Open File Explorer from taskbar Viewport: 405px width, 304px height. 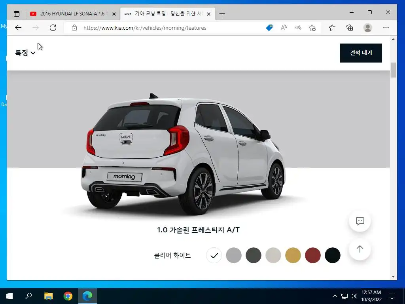point(48,296)
